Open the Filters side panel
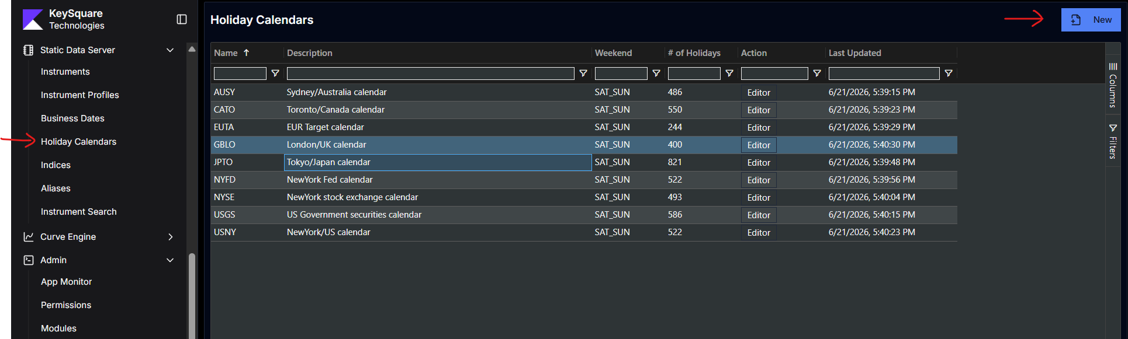This screenshot has width=1128, height=339. pyautogui.click(x=1113, y=141)
